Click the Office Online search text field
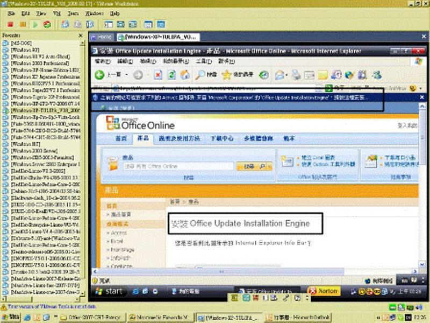 point(178,166)
